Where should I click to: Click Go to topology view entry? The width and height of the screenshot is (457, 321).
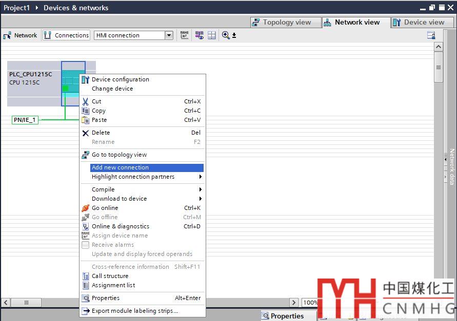[x=119, y=155]
